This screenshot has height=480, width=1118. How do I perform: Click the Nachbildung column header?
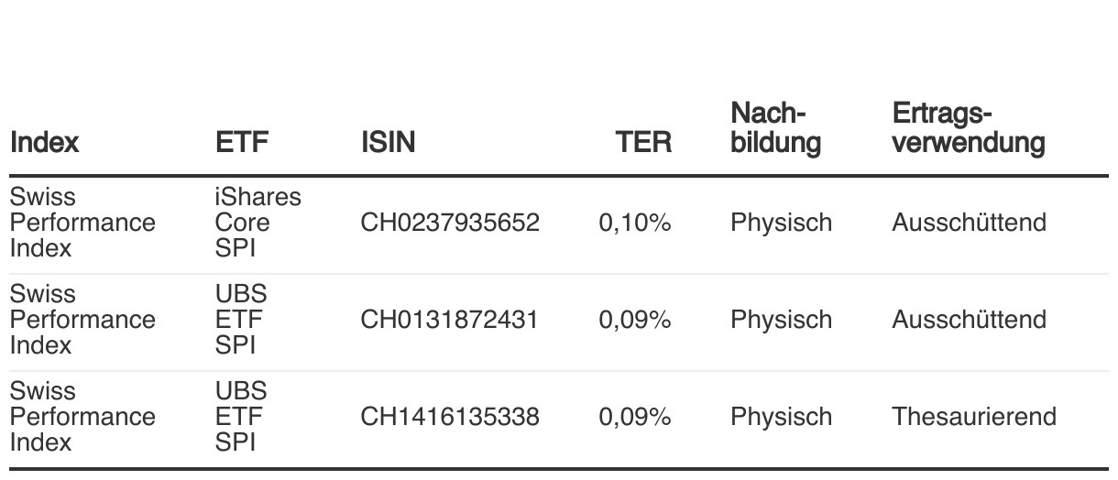776,129
